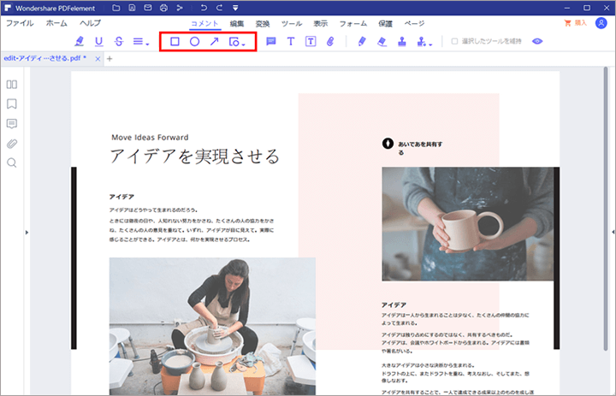Select the Eraser tool
The height and width of the screenshot is (396, 616).
tap(382, 42)
